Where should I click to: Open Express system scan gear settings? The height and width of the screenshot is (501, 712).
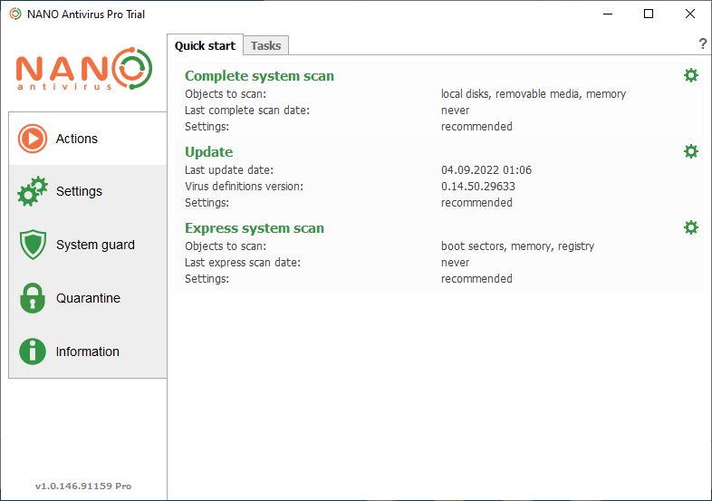[690, 227]
